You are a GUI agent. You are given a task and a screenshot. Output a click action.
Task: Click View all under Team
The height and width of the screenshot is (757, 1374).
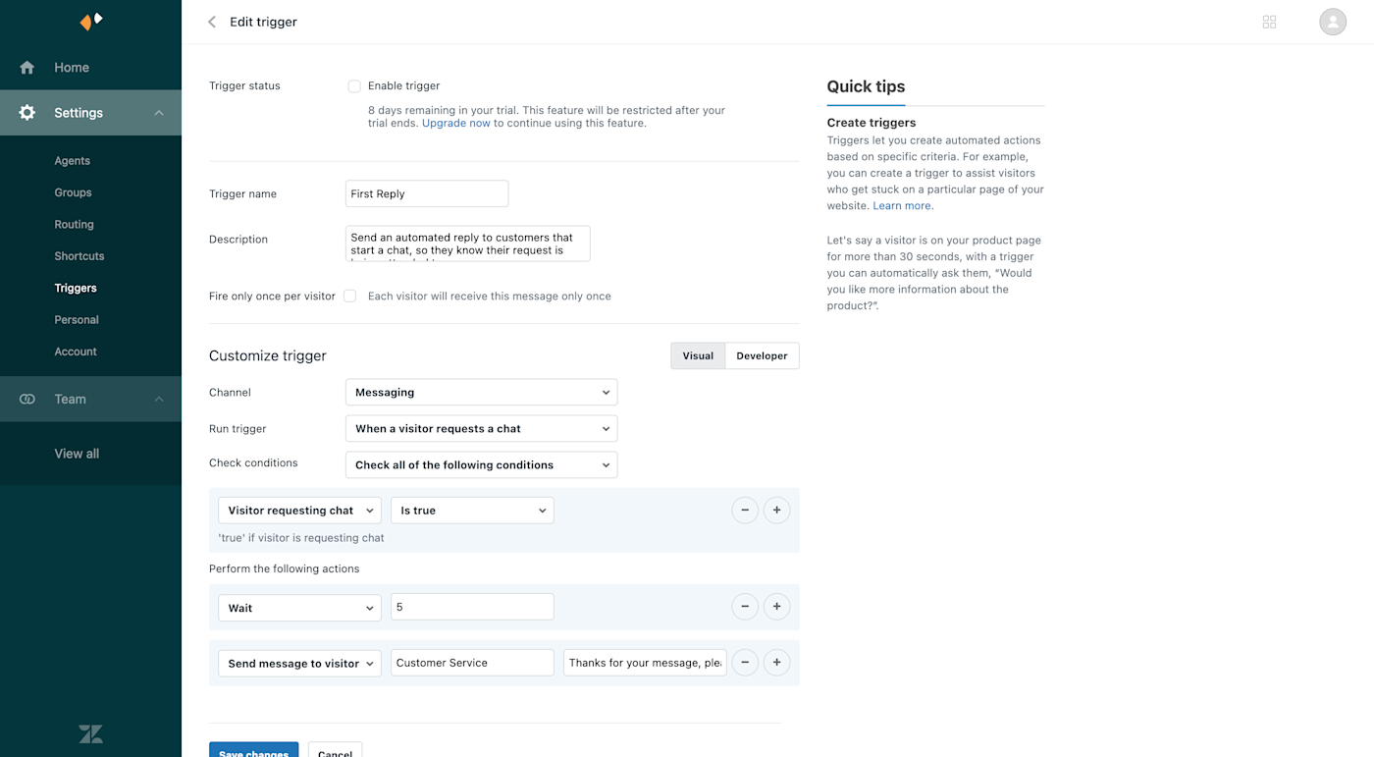77,454
